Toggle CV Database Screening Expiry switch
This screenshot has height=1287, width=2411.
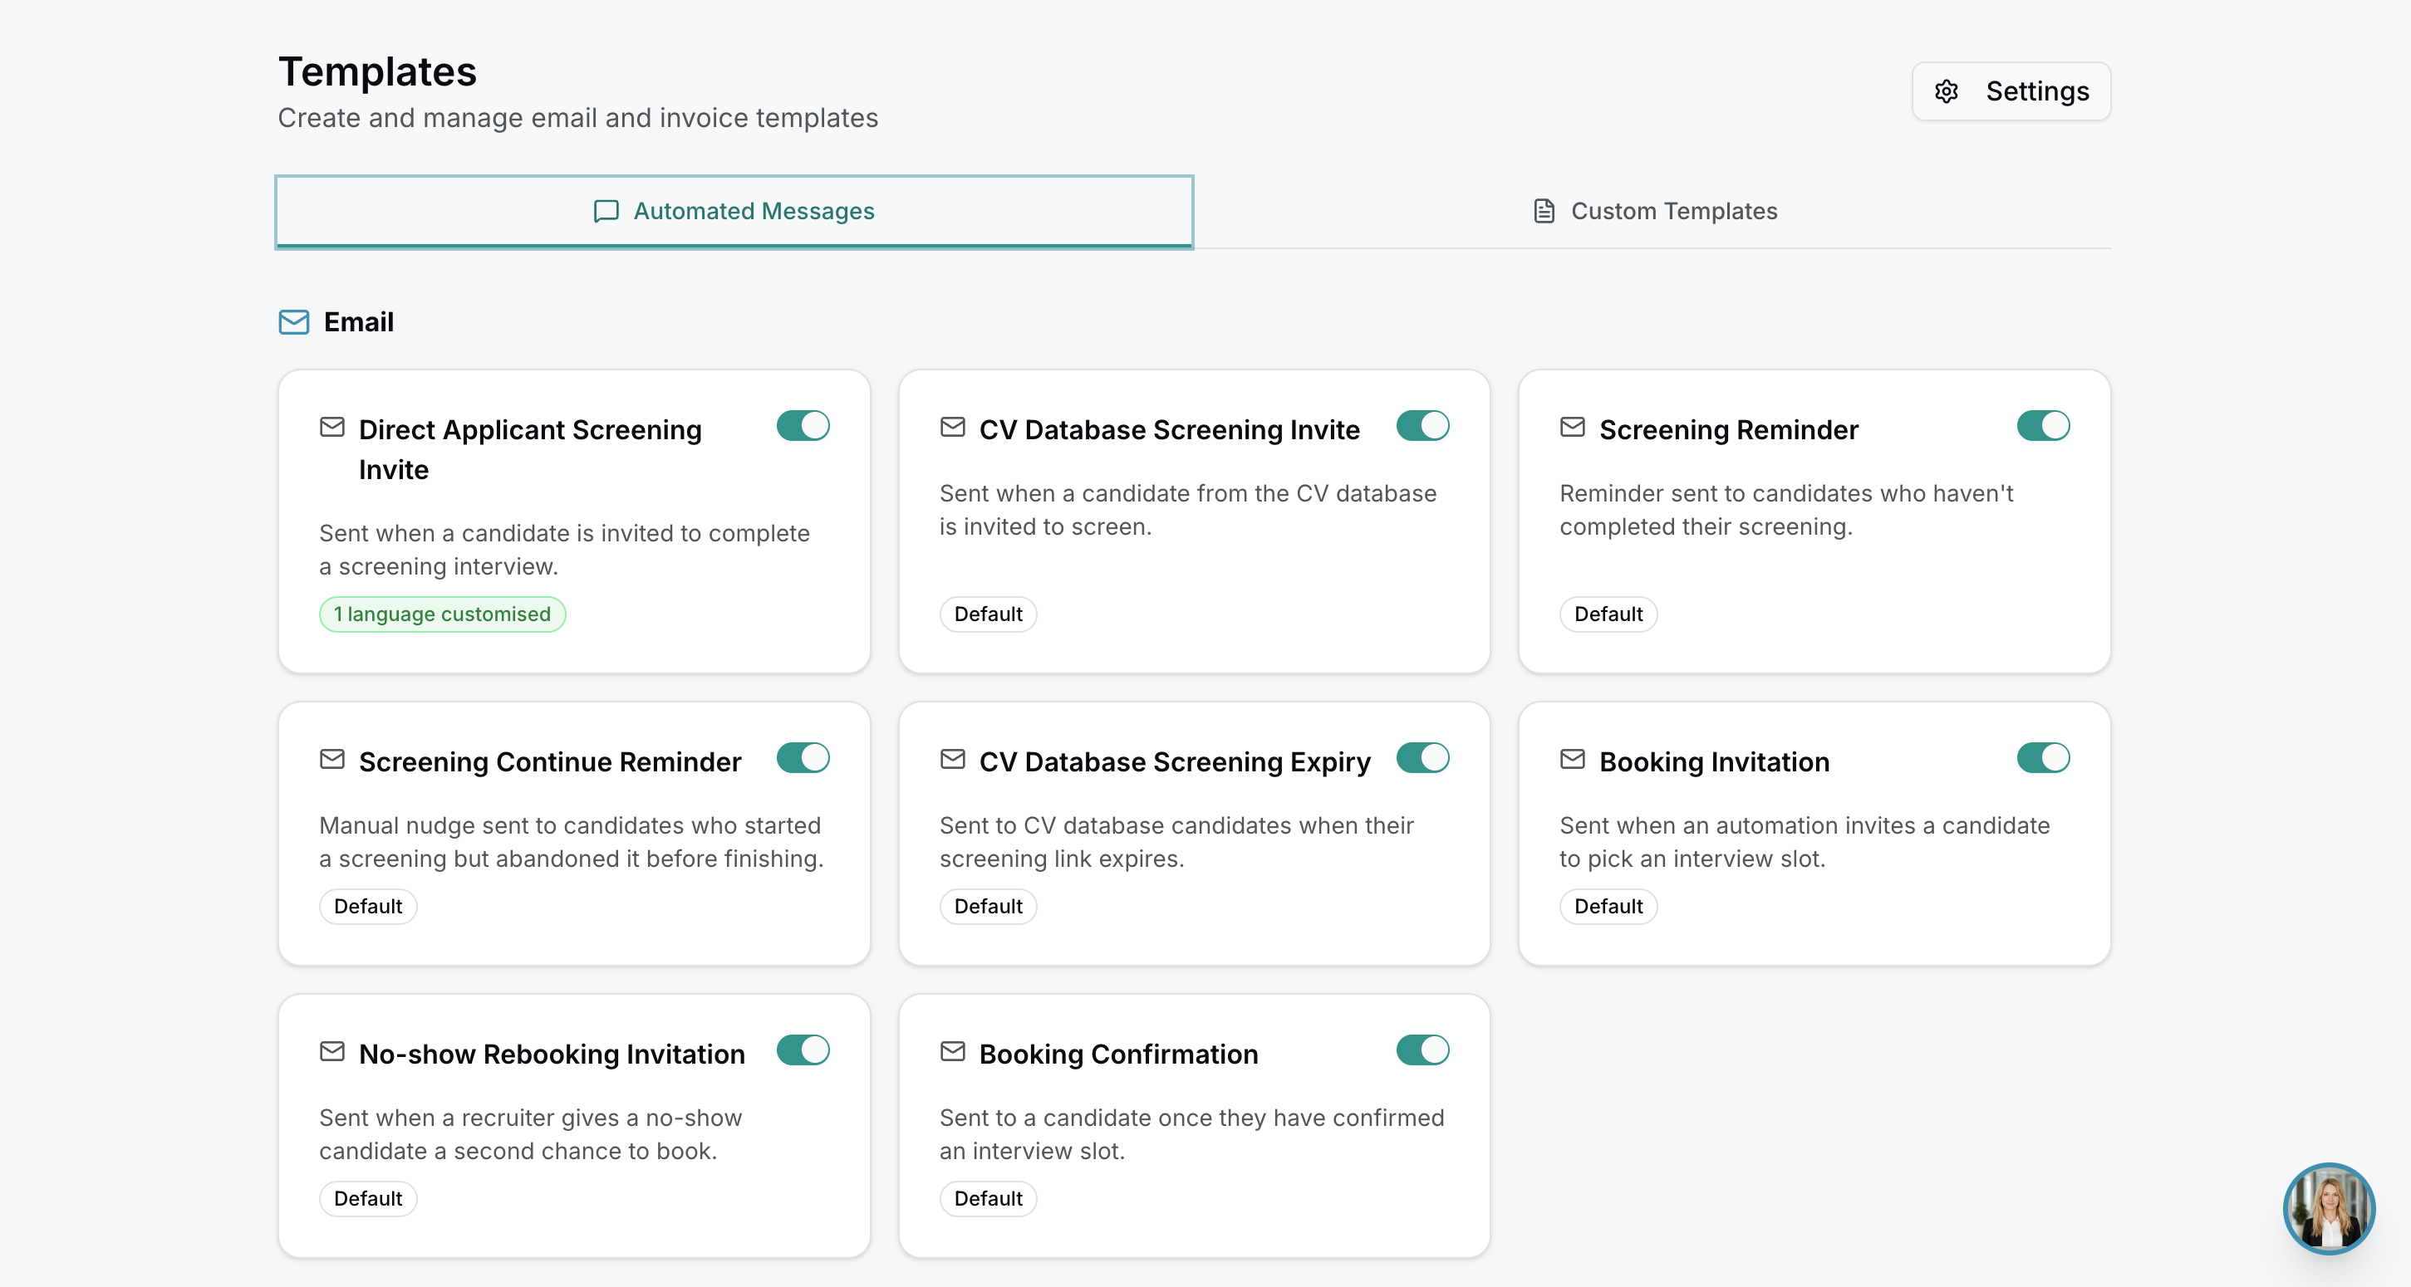click(x=1422, y=757)
